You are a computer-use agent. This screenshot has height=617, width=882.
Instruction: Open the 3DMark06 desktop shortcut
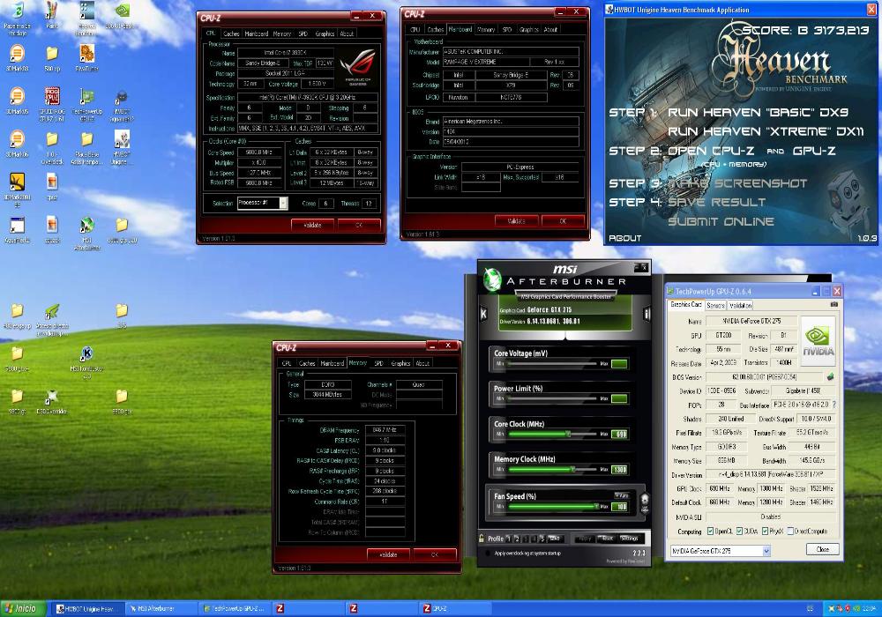(x=17, y=139)
